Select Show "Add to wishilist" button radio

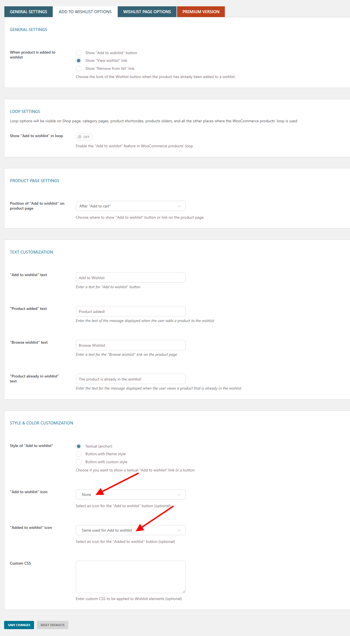point(79,53)
